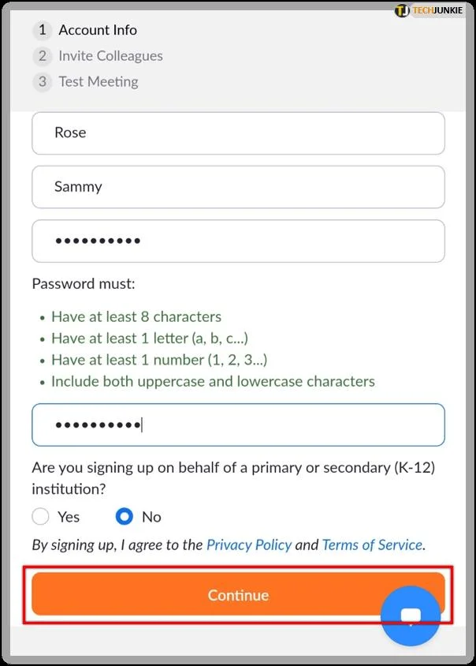This screenshot has height=666, width=476.
Task: Go to Account Info step
Action: coord(98,30)
